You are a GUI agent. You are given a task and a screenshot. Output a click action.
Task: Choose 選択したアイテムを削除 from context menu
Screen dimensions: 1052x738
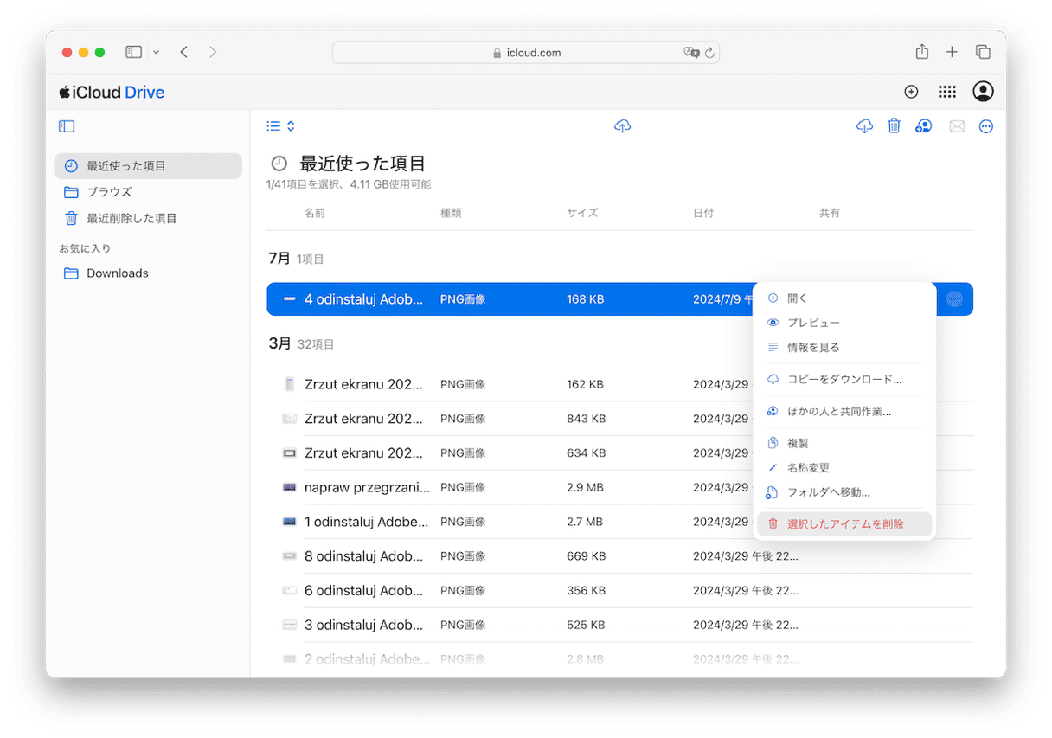coord(844,524)
